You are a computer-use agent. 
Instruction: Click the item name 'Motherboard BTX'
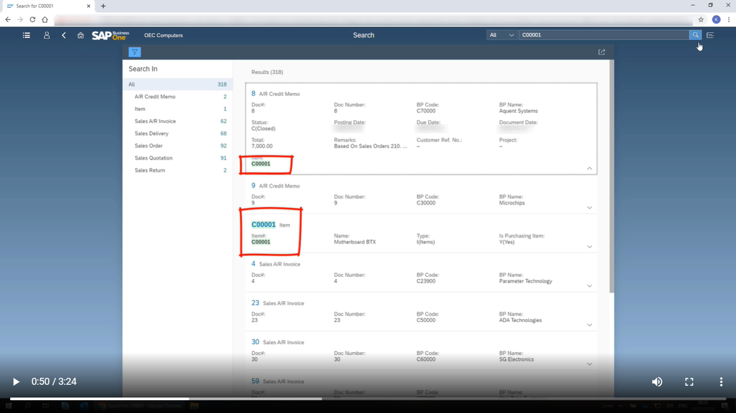(x=355, y=242)
